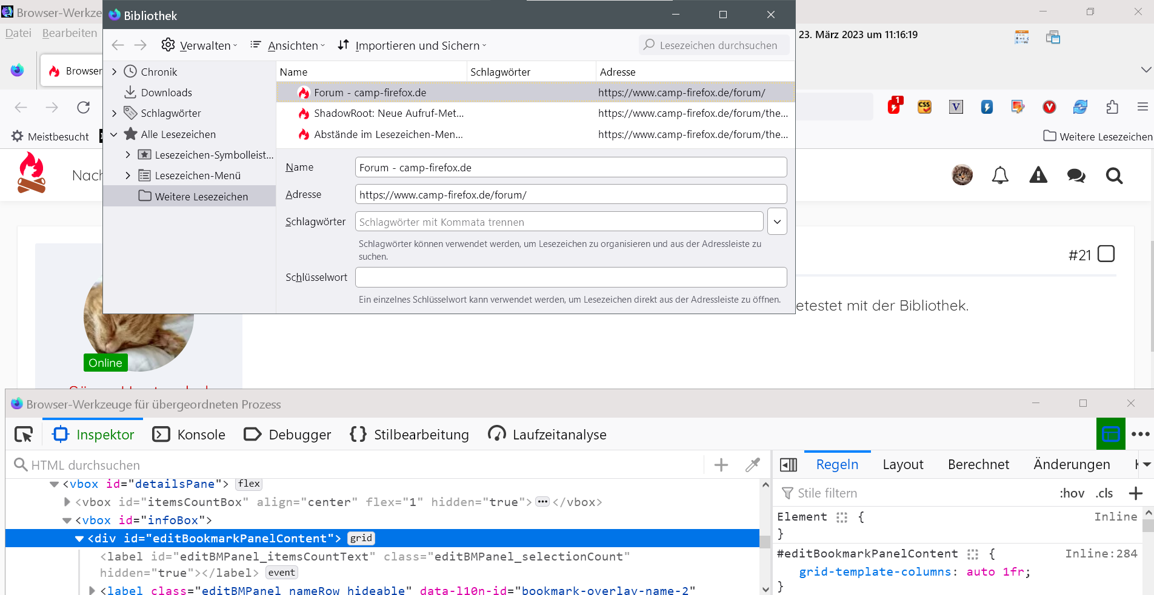Click the extensions puzzle piece icon
Viewport: 1154px width, 595px height.
coord(1112,107)
